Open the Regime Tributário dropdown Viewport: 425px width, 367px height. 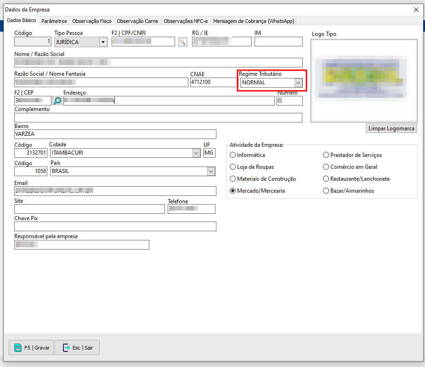coord(298,83)
